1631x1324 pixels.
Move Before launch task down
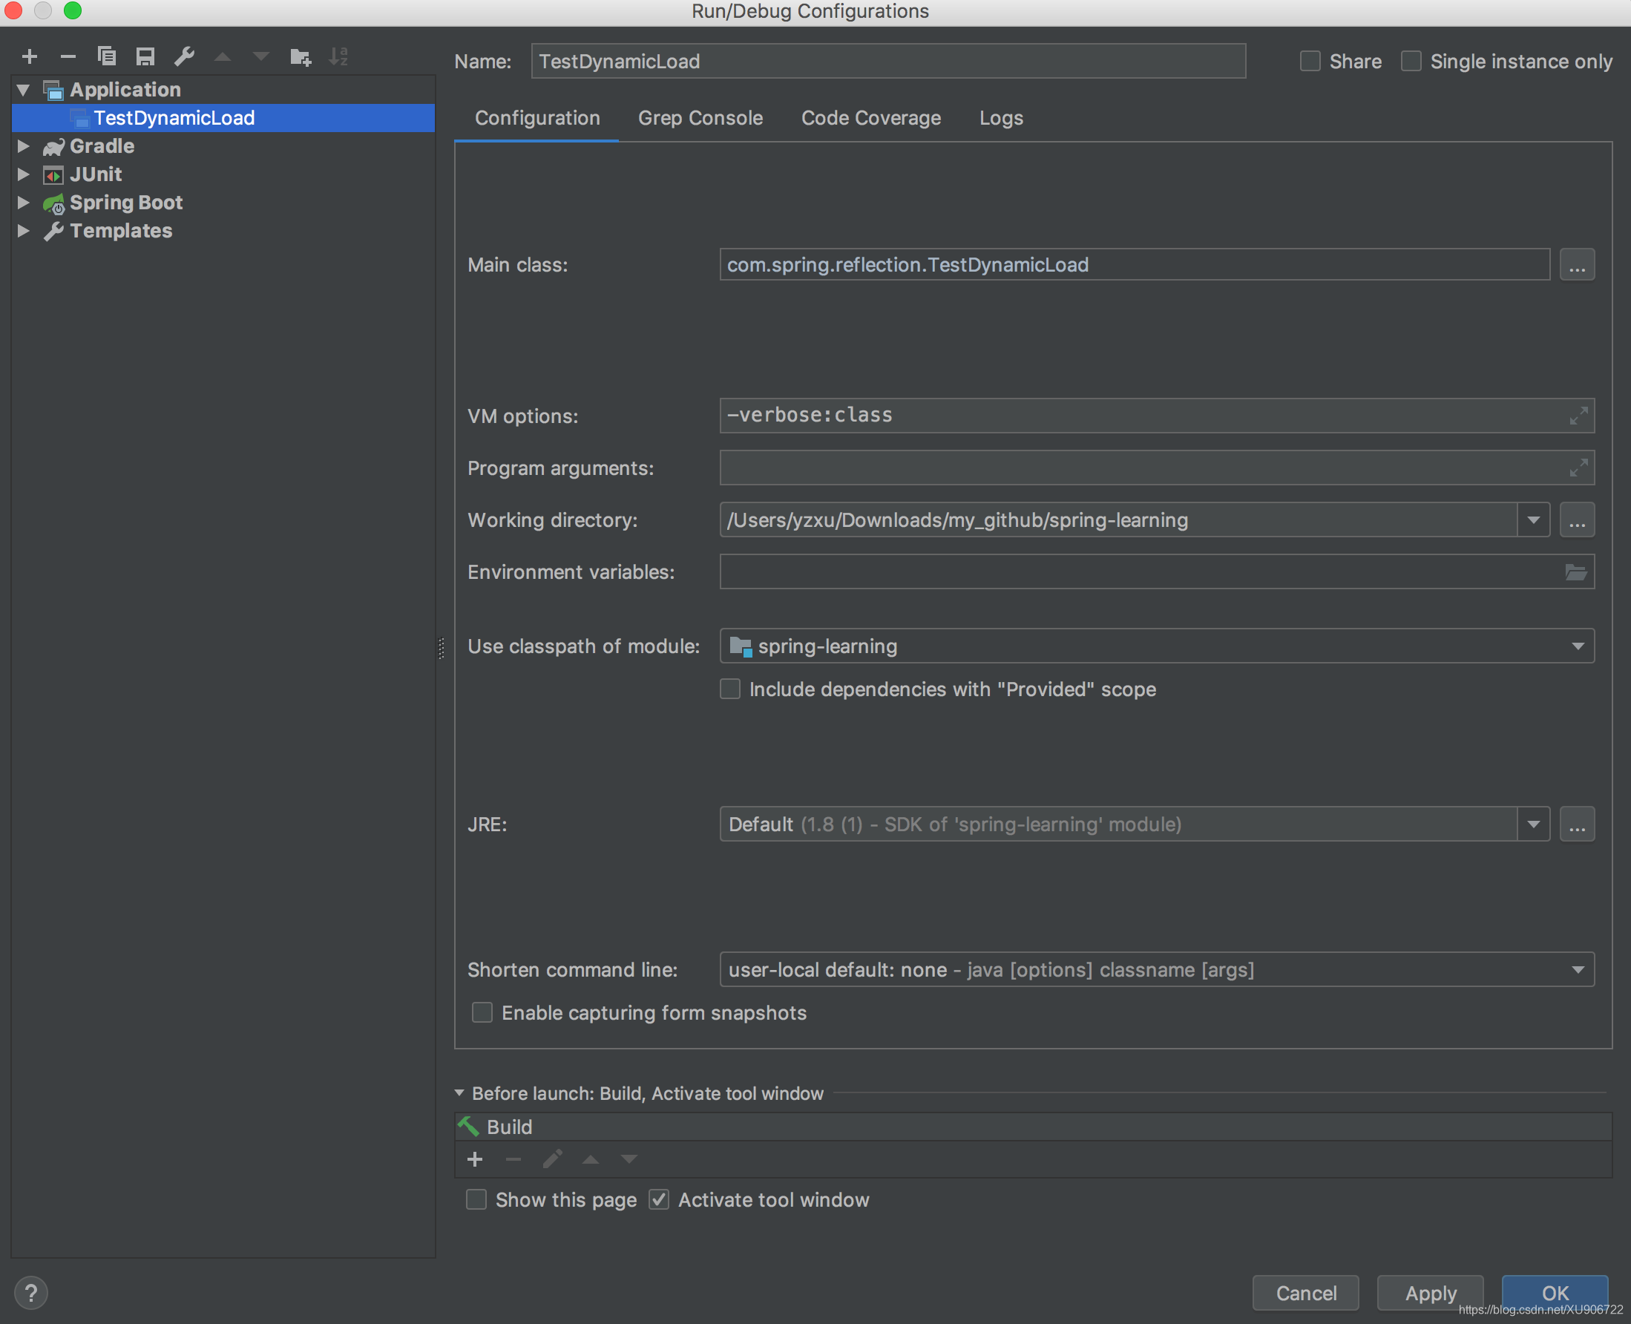629,1159
